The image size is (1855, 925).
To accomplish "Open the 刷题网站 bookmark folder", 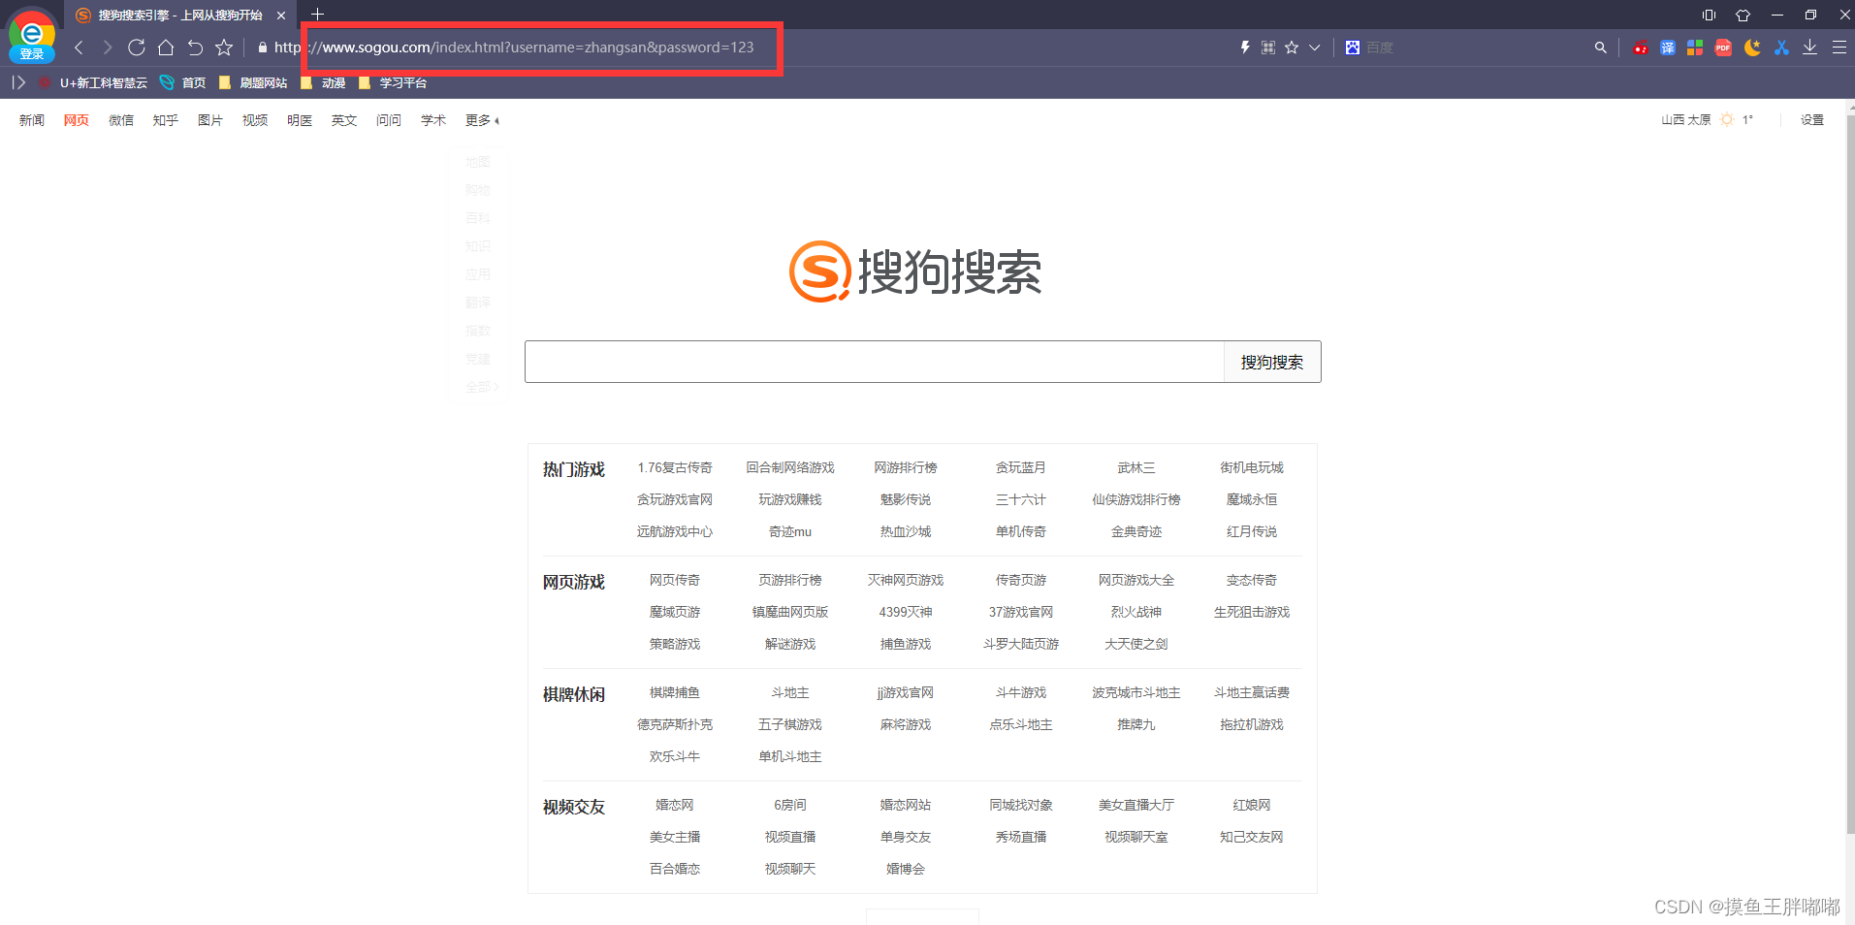I will tap(253, 82).
